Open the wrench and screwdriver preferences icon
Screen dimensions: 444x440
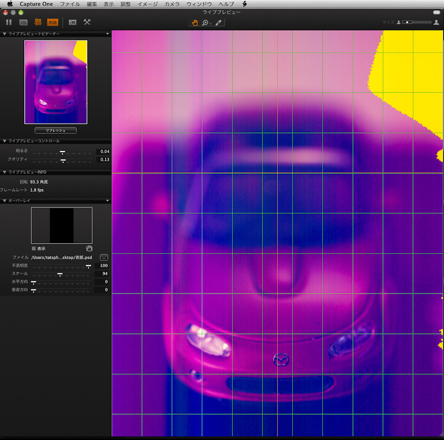click(87, 22)
